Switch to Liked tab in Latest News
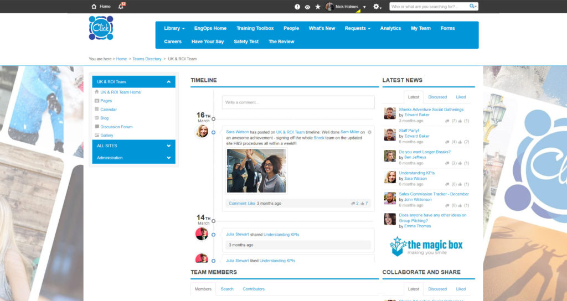The width and height of the screenshot is (567, 301). pos(461,97)
